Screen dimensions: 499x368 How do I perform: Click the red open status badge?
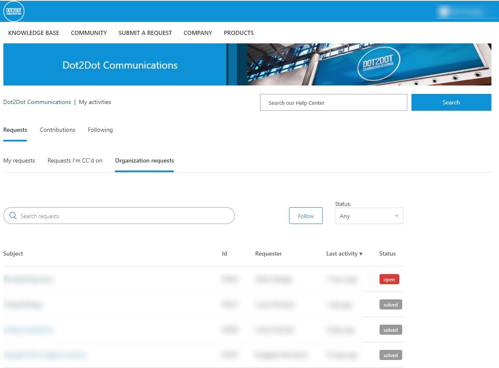click(x=389, y=280)
